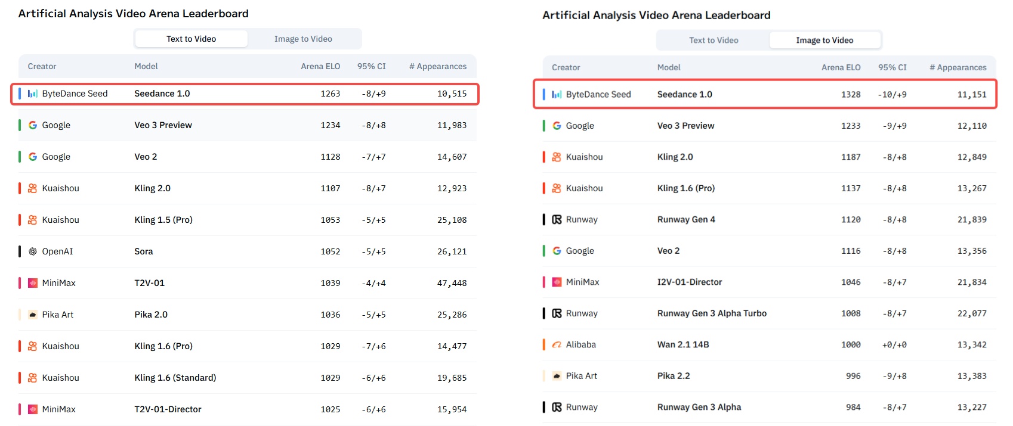Click Wan 2.1 14B model name
Screen dimensions: 1013x426
(x=683, y=344)
